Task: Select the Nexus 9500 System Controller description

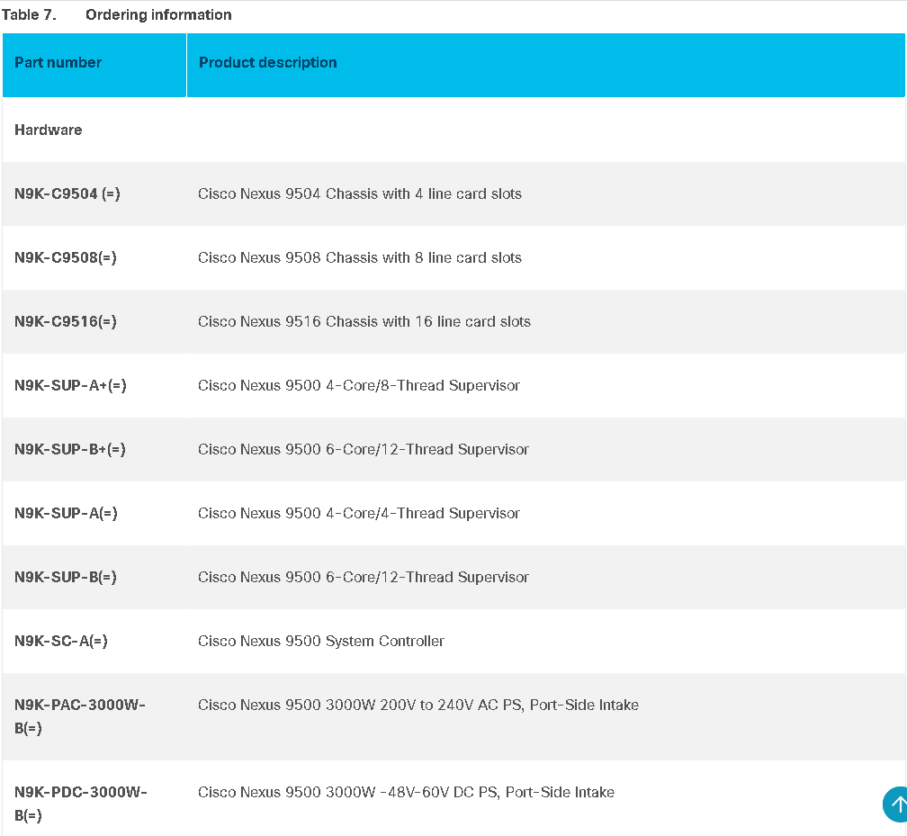Action: pos(321,641)
